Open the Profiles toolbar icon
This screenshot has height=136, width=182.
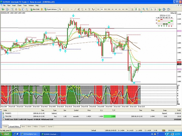(8, 9)
